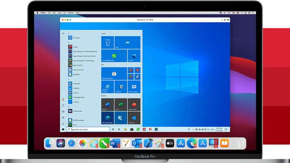Open the Apple menu
The height and width of the screenshot is (163, 290).
point(37,13)
